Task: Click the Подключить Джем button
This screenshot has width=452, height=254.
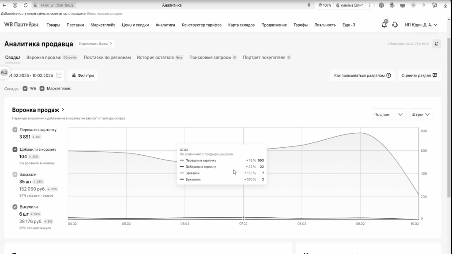Action: (x=95, y=44)
